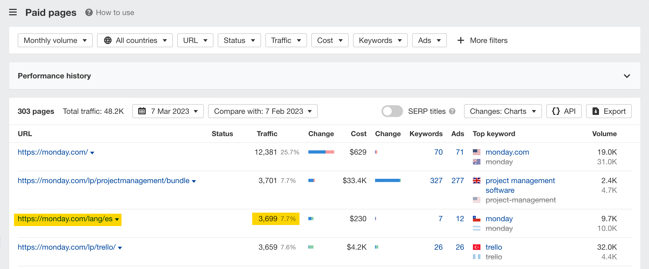Image resolution: width=649 pixels, height=269 pixels.
Task: Sort by the Traffic column header
Action: pos(267,134)
